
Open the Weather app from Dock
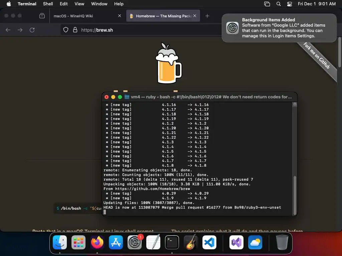point(255,242)
